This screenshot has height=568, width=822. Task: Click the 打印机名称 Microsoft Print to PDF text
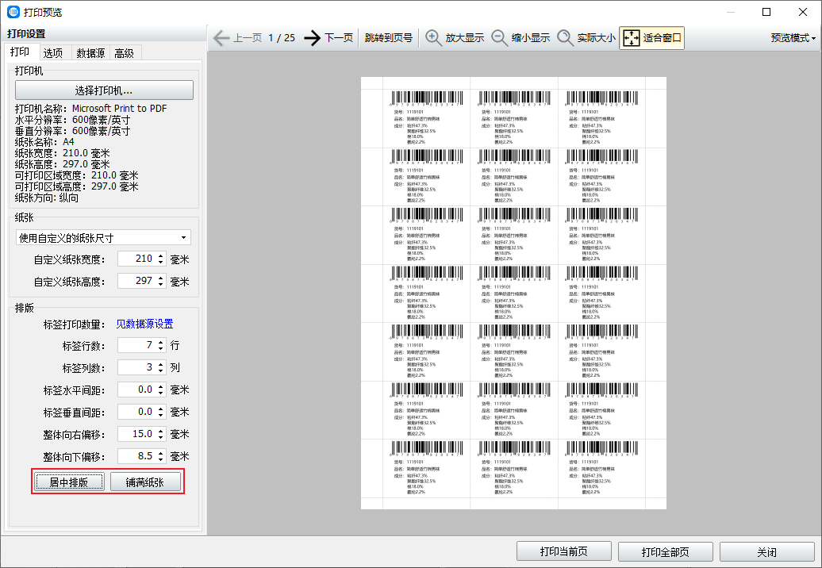click(x=90, y=109)
